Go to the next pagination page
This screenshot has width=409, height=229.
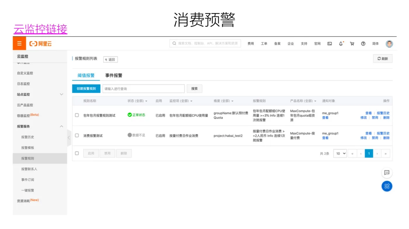point(377,153)
